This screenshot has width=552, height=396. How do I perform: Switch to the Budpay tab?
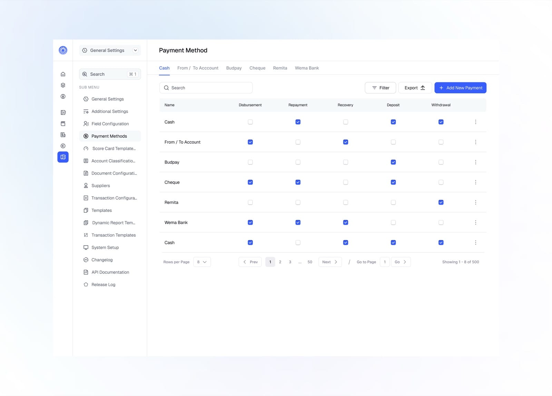click(x=234, y=68)
